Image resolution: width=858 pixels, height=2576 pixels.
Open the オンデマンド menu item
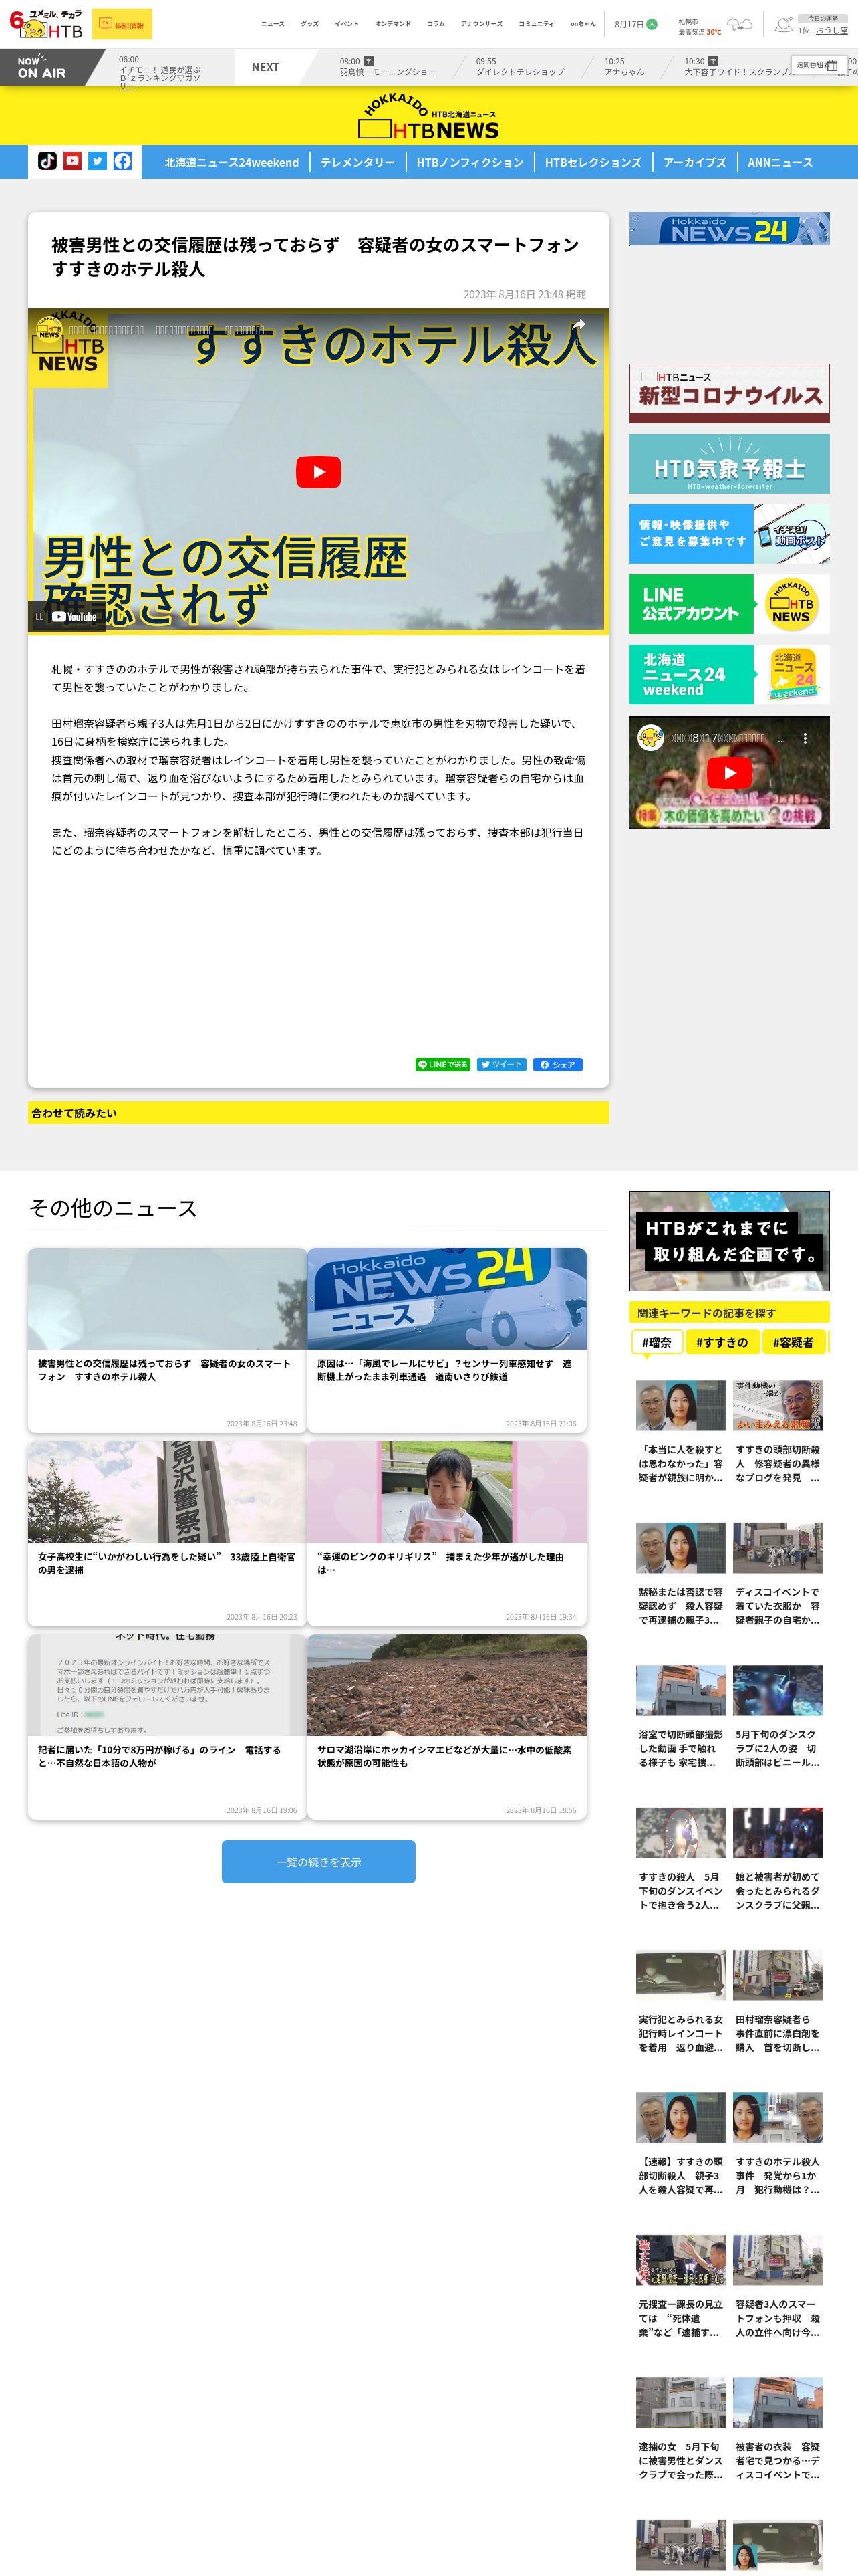pyautogui.click(x=392, y=24)
